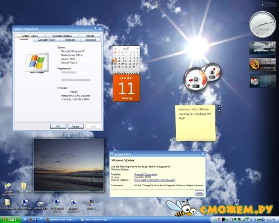Open My Network Places desktop icon
Image resolution: width=279 pixels, height=223 pixels.
coord(57,206)
